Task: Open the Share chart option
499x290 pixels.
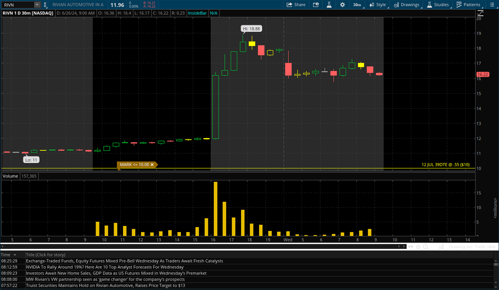Action: click(296, 5)
